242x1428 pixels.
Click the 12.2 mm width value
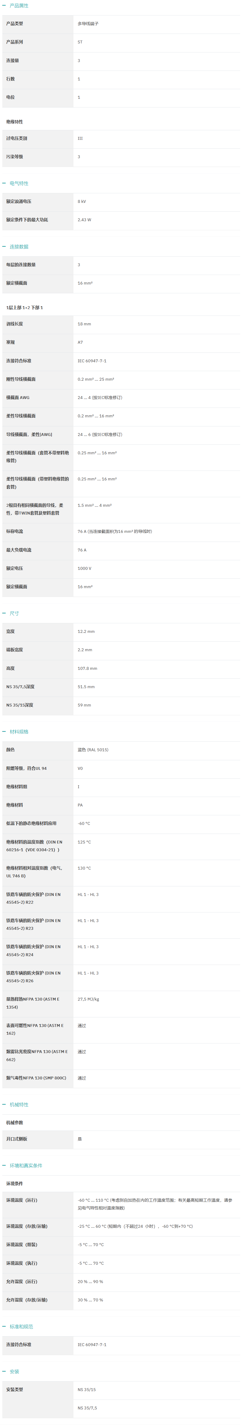pos(86,631)
